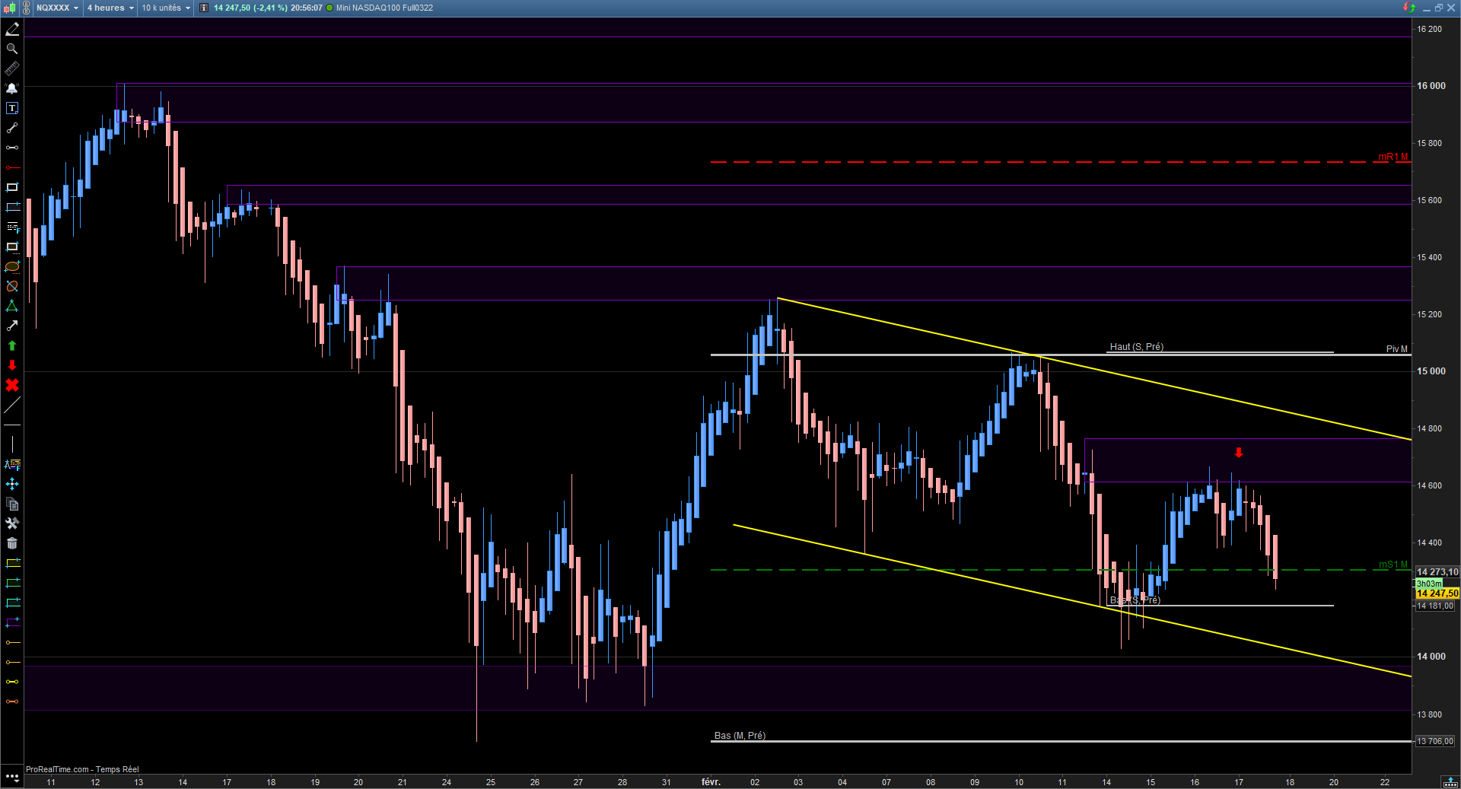Activate the blue move-objects cross tool
The image size is (1461, 789).
pyautogui.click(x=12, y=484)
